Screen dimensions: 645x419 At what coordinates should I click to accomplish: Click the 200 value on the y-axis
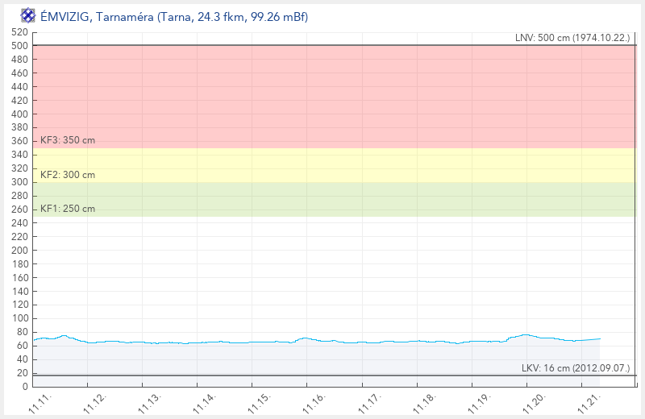20,251
